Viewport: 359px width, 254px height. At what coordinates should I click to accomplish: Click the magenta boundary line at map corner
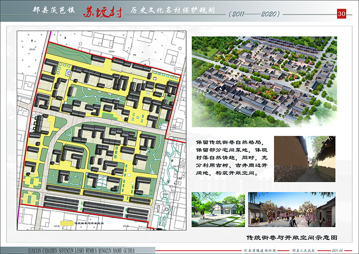click(x=21, y=207)
